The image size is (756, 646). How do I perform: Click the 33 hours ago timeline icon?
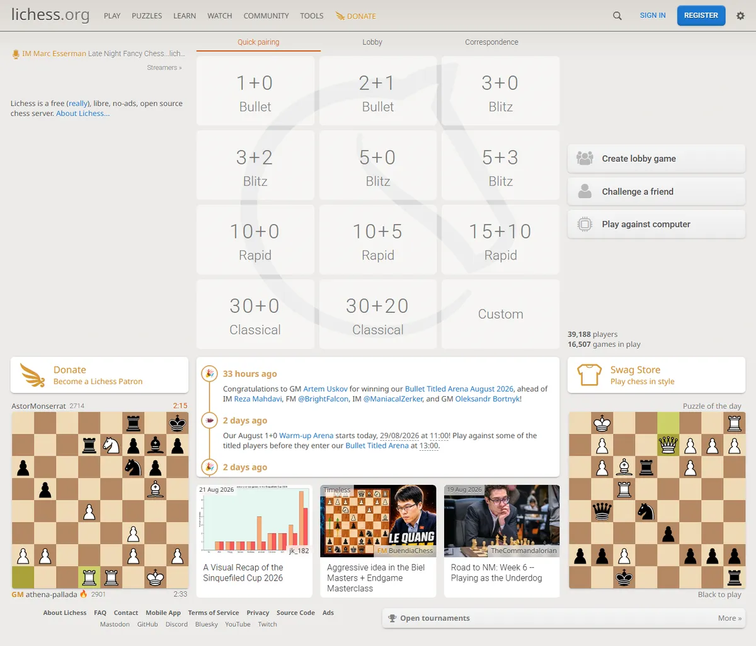tap(209, 373)
